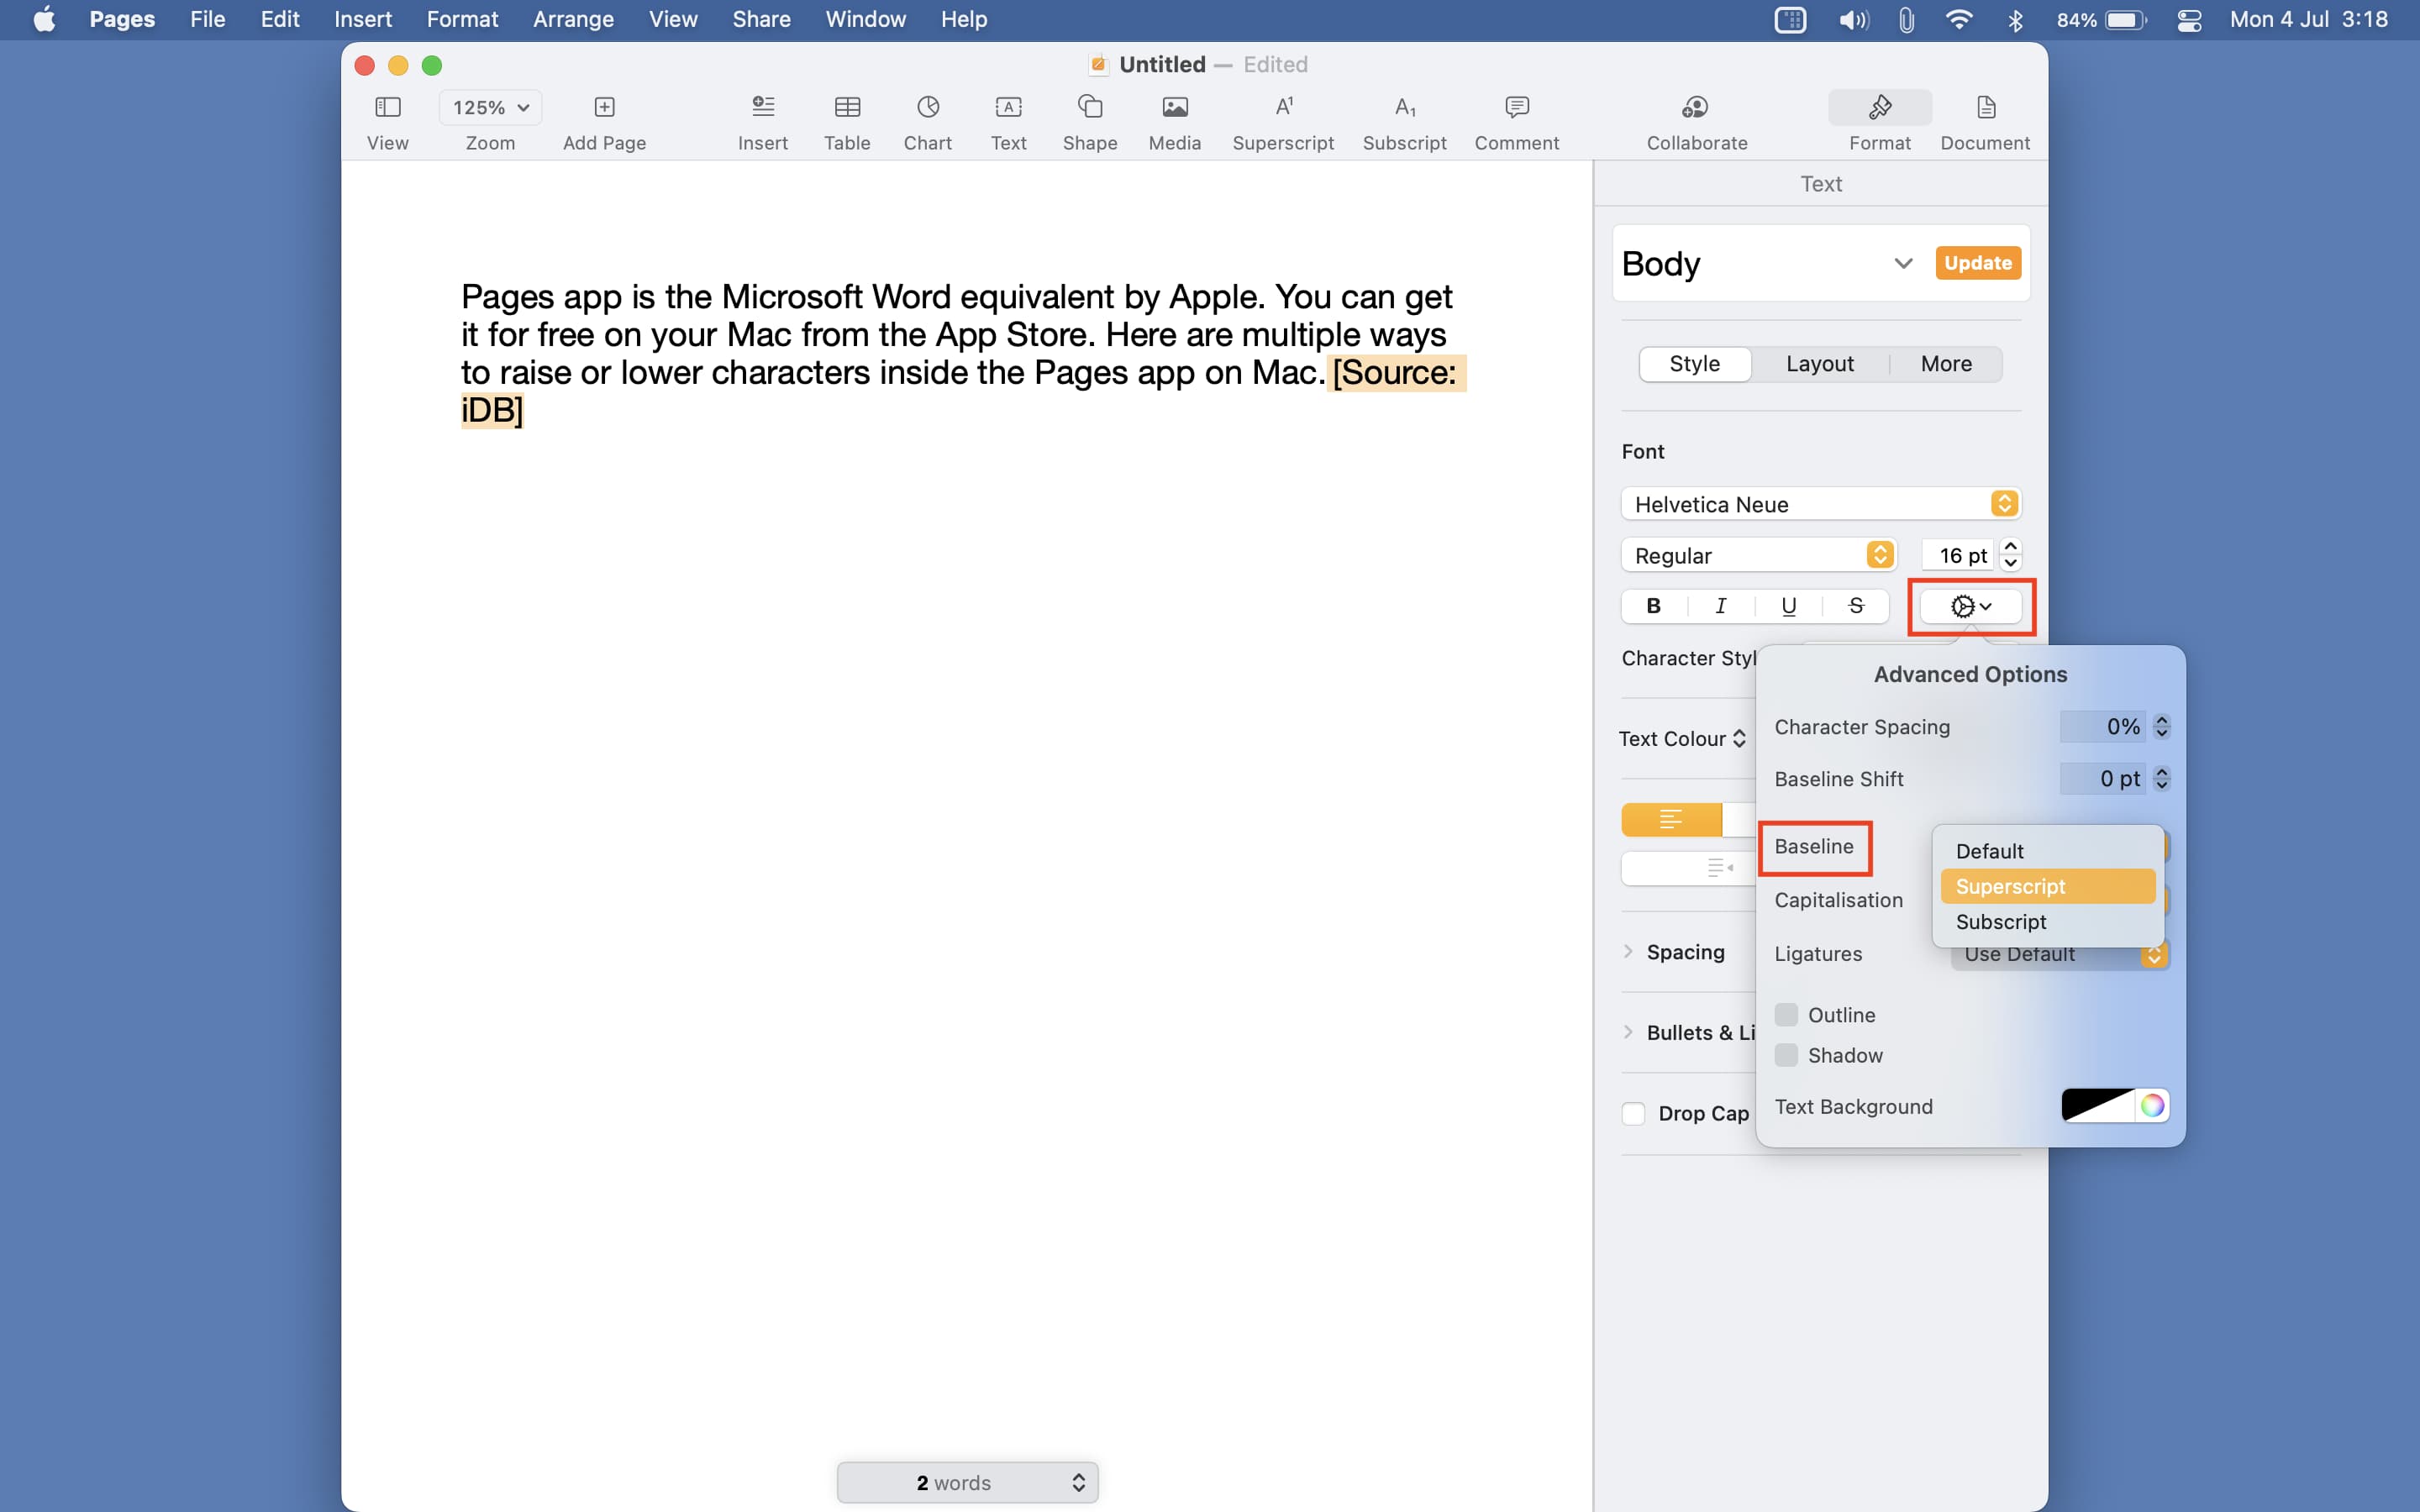Enable the Outline checkbox

pyautogui.click(x=1786, y=1015)
